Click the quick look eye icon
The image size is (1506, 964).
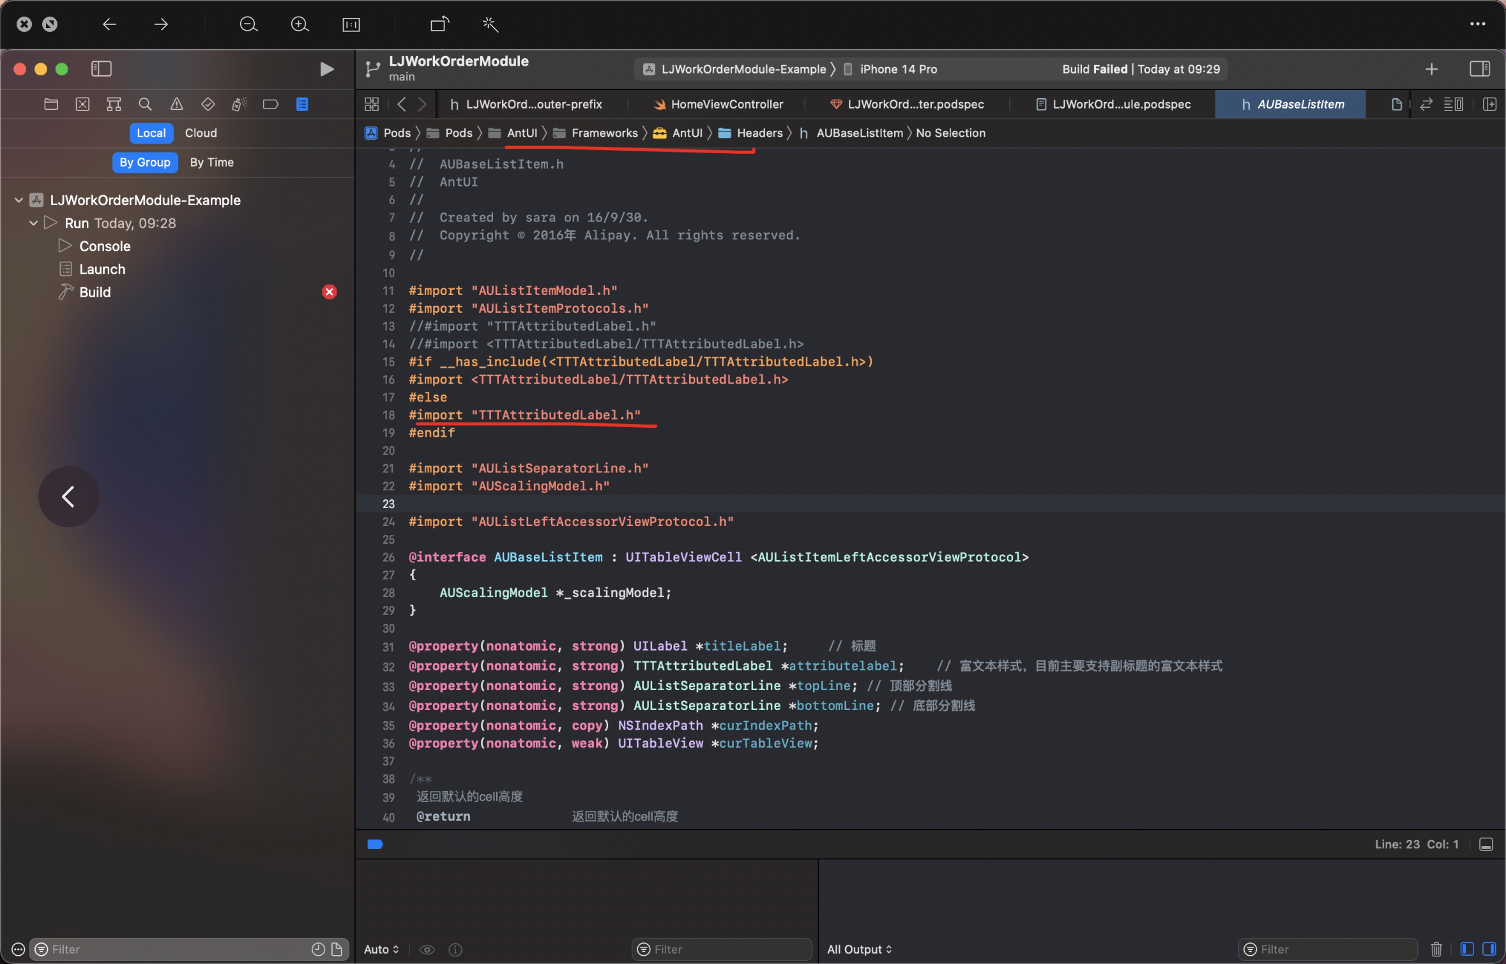point(427,949)
